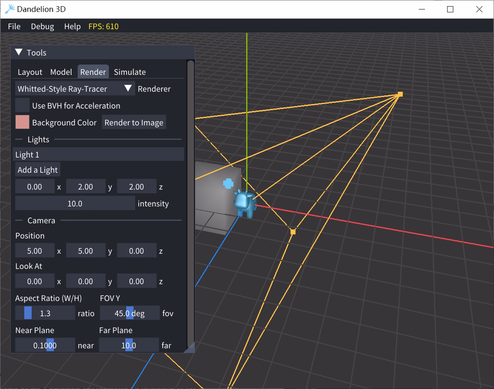494x389 pixels.
Task: Collapse the Tools panel triangle
Action: pos(19,52)
